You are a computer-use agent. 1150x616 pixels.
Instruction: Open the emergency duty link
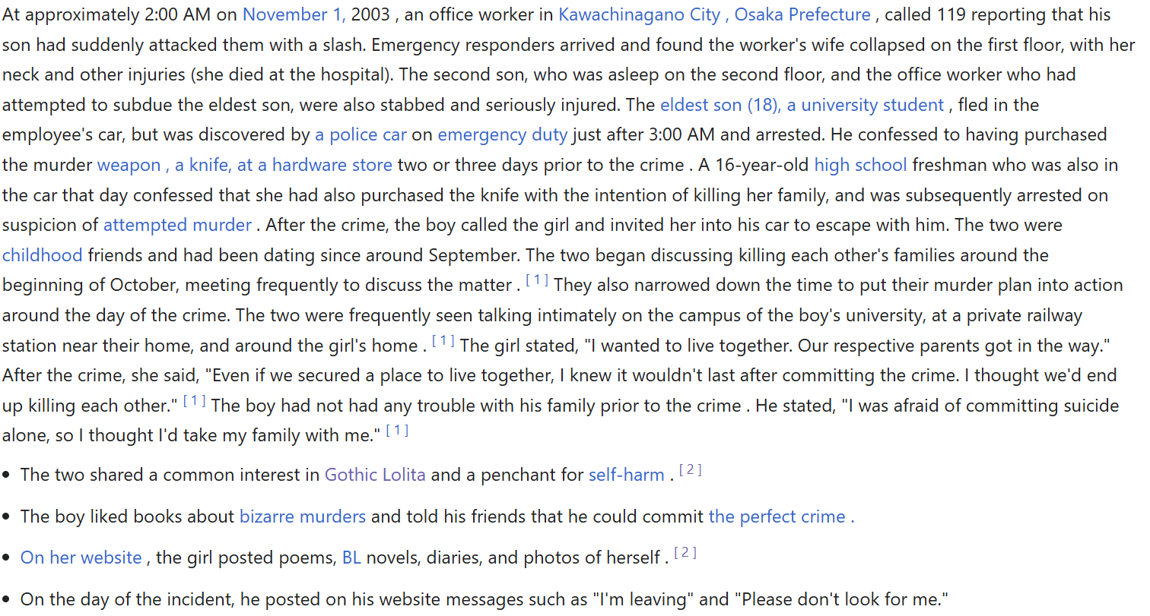502,135
